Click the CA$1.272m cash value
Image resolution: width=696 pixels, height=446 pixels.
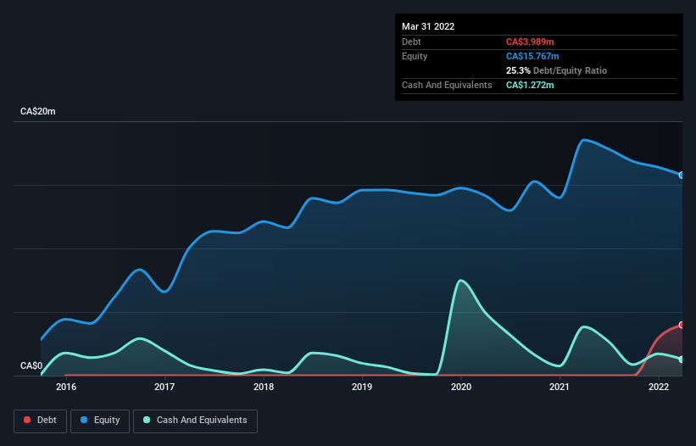(x=530, y=85)
